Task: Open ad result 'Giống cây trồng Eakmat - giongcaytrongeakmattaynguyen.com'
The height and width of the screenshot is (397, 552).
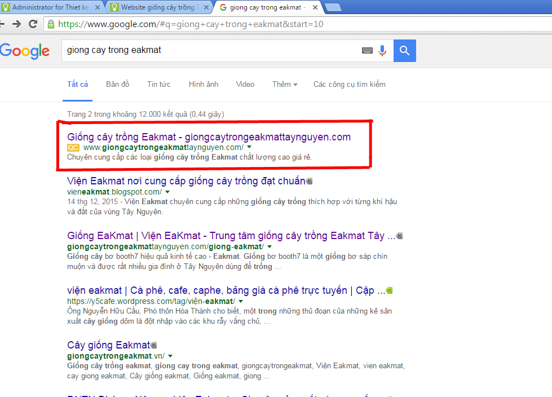Action: tap(209, 137)
